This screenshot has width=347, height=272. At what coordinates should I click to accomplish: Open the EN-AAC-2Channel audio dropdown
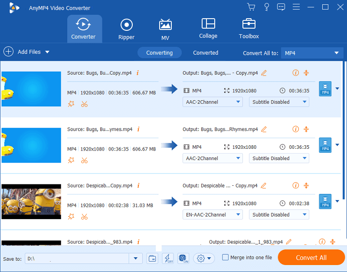coord(213,215)
